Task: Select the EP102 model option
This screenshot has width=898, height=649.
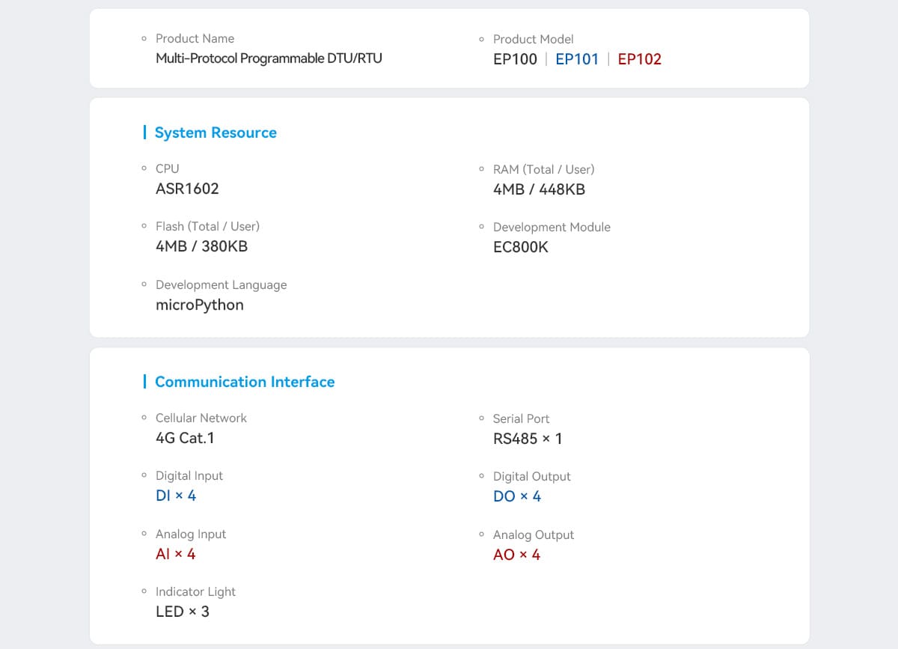Action: click(640, 59)
